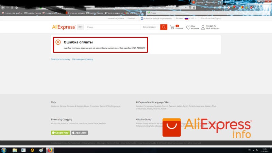Open the address bar three-dots page actions

pyautogui.click(x=186, y=7)
